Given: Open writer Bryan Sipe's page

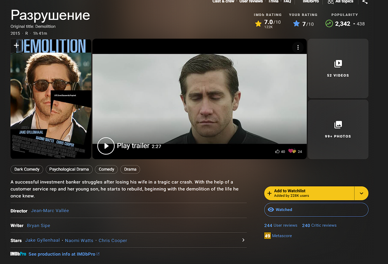Looking at the screenshot, I should tap(39, 225).
